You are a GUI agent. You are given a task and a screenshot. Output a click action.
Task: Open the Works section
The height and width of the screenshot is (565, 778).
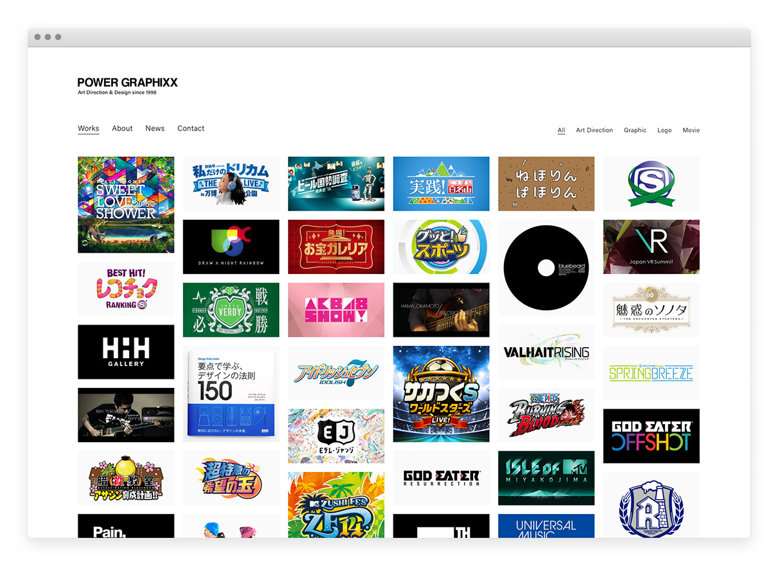click(88, 128)
